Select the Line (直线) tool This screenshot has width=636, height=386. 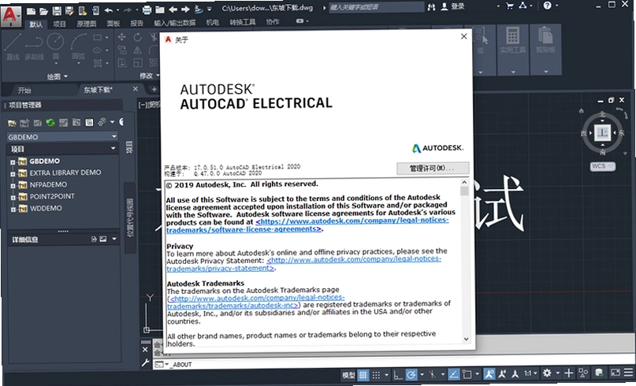coord(13,46)
